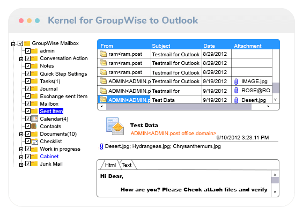This screenshot has height=215, width=303.
Task: Click the email list vertical scrollbar thumb
Action: click(x=276, y=88)
